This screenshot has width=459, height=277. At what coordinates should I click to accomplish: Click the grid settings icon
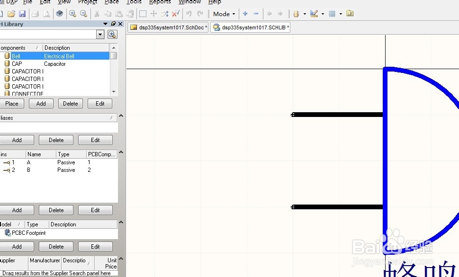pos(332,14)
